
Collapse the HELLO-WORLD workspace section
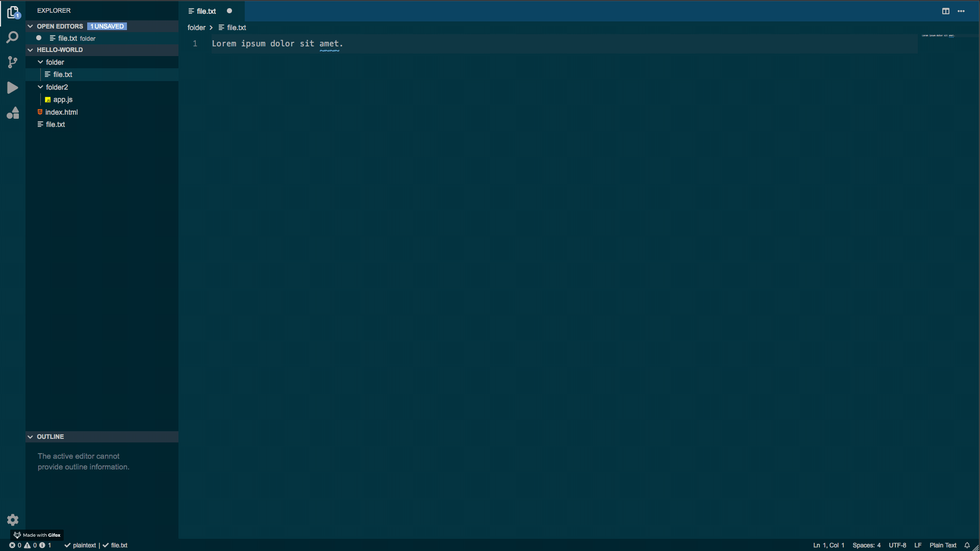pyautogui.click(x=31, y=50)
